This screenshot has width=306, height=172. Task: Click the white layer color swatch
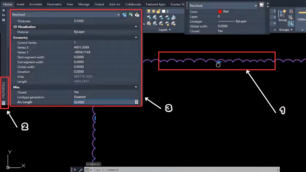(163, 11)
